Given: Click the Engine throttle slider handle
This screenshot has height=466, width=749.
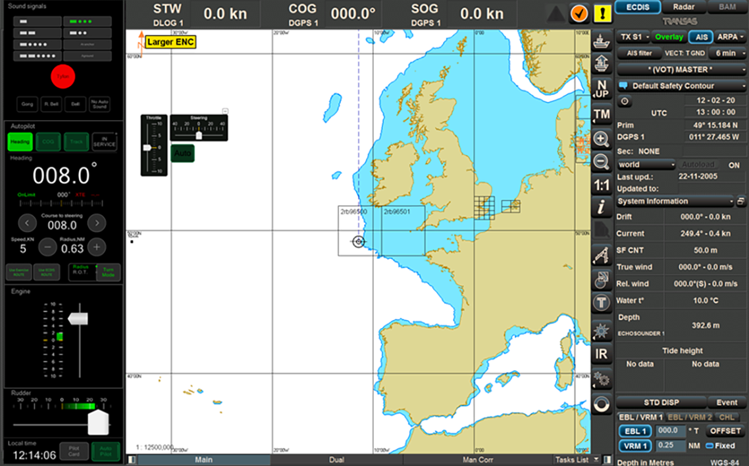Looking at the screenshot, I should pos(78,319).
